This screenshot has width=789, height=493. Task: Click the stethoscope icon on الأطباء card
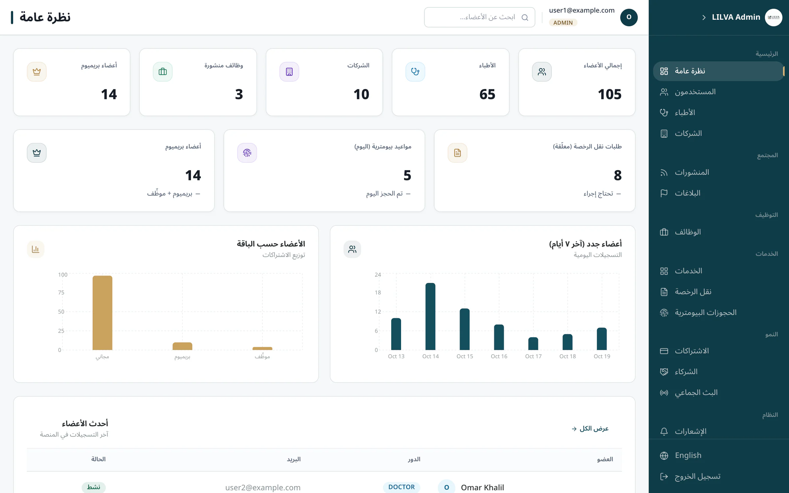(x=415, y=72)
